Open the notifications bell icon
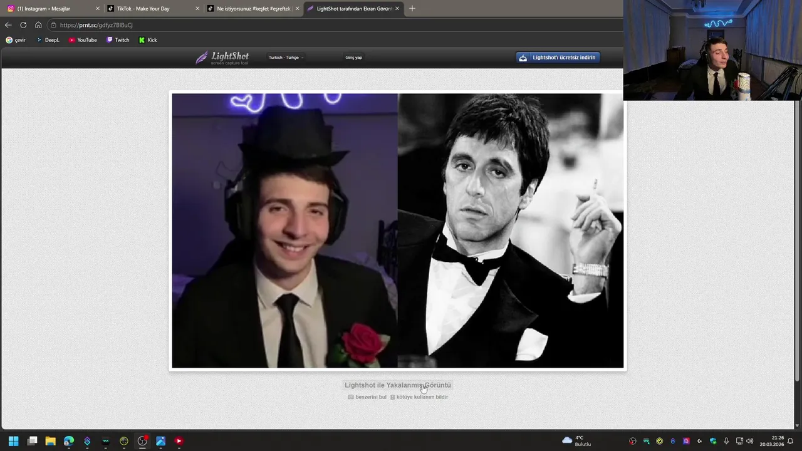Viewport: 802px width, 451px height. coord(791,441)
